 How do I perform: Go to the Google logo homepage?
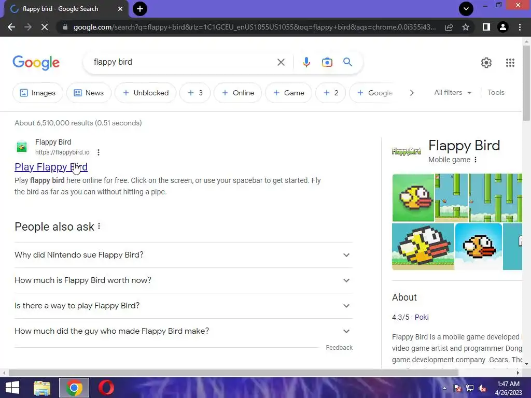[36, 63]
